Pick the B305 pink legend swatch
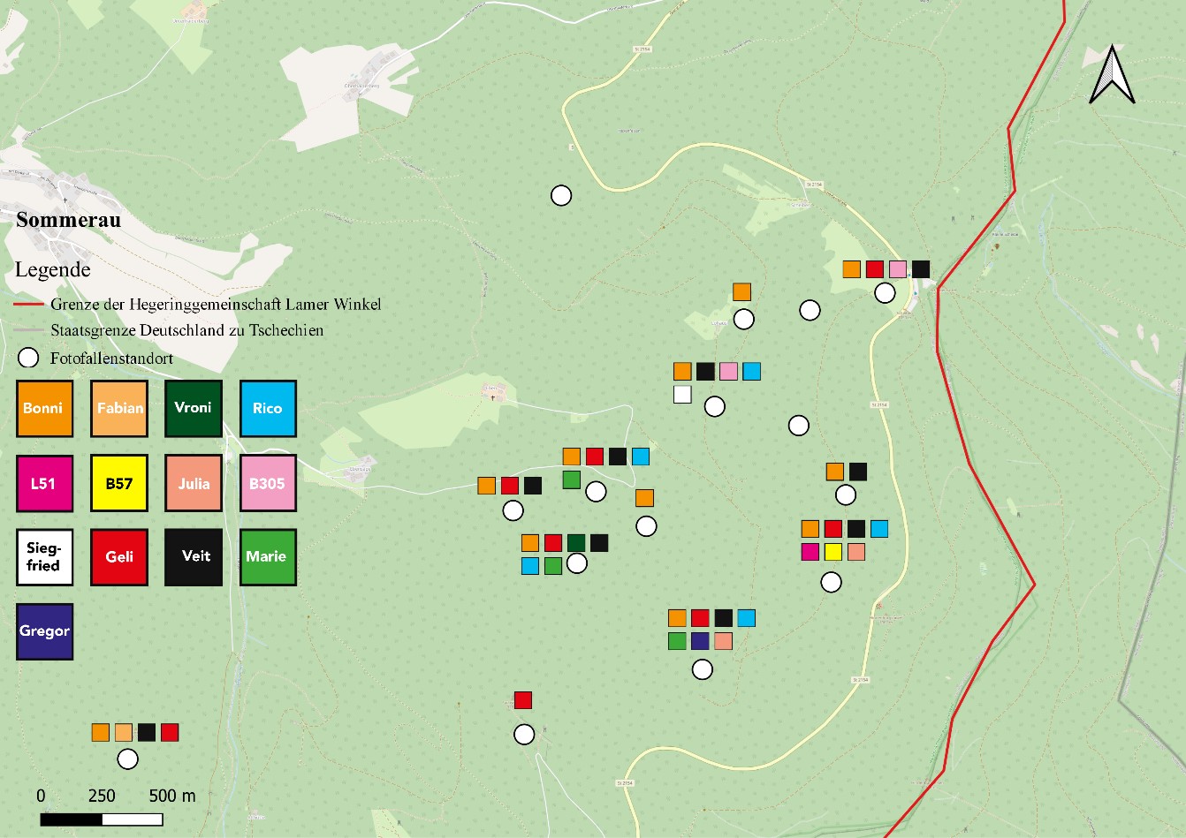1186x838 pixels. pos(268,483)
